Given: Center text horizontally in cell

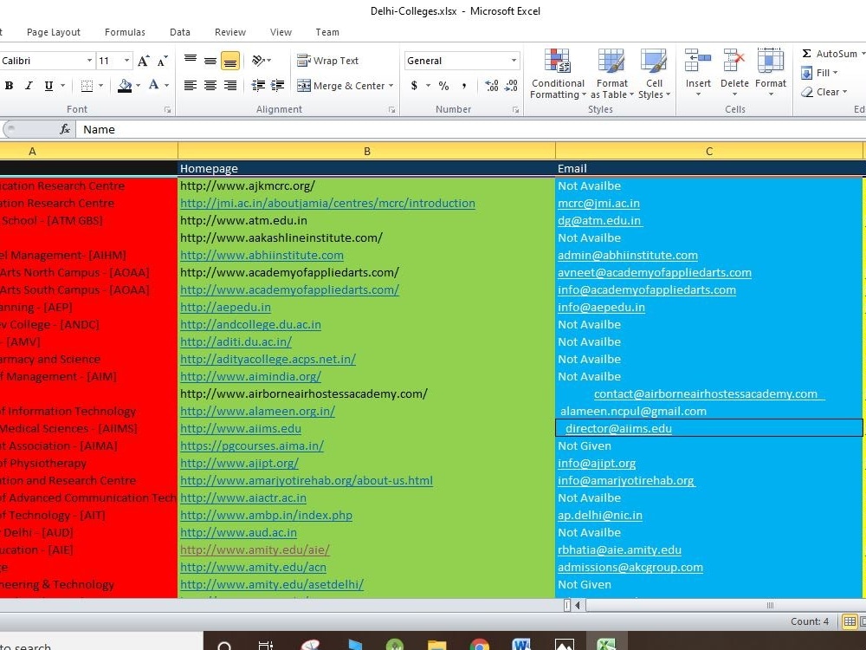Looking at the screenshot, I should [210, 85].
